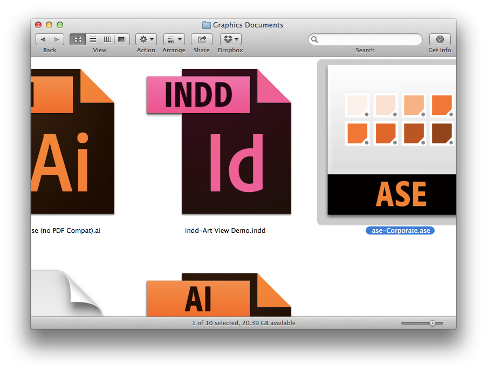Switch to column view
This screenshot has height=372, width=487.
coord(107,39)
